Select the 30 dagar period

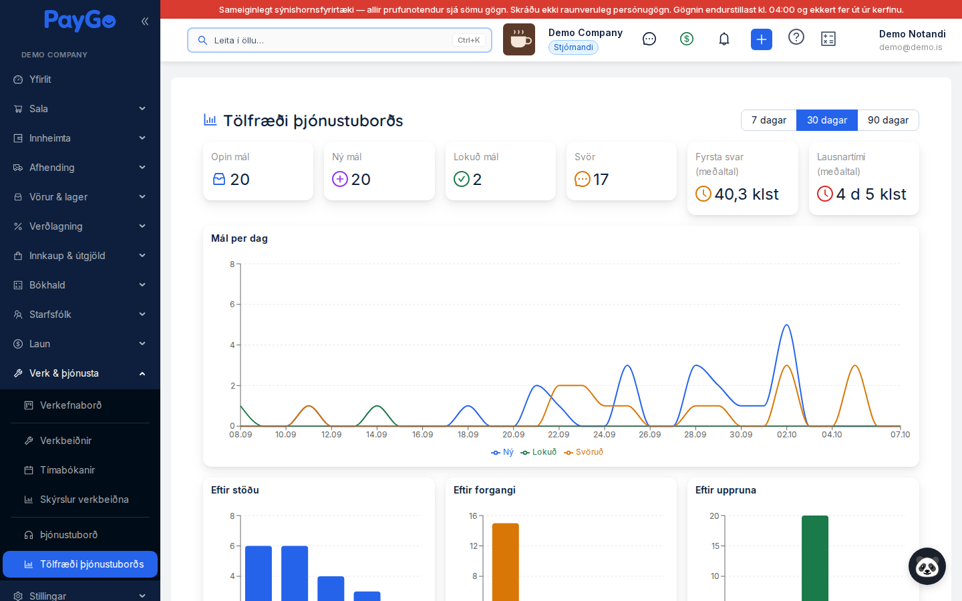(x=827, y=120)
